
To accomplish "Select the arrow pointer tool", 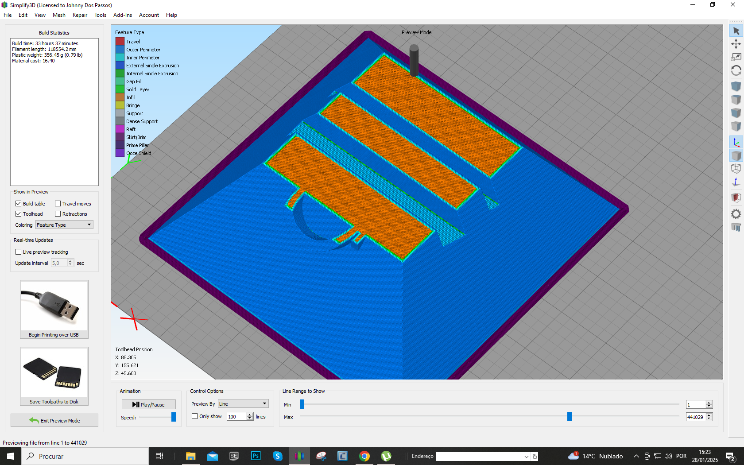I will click(736, 31).
